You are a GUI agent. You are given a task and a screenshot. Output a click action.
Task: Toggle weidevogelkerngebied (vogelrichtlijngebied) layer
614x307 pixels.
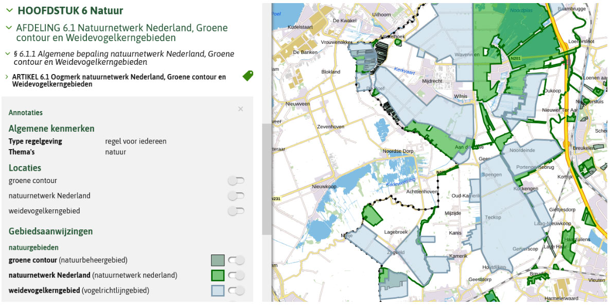pos(236,291)
